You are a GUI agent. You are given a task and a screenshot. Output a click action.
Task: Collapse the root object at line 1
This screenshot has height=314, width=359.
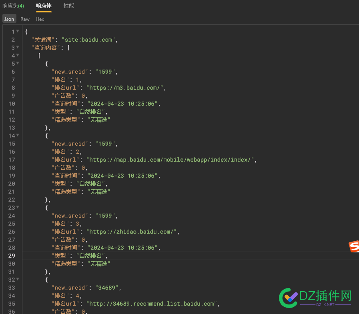click(x=18, y=31)
